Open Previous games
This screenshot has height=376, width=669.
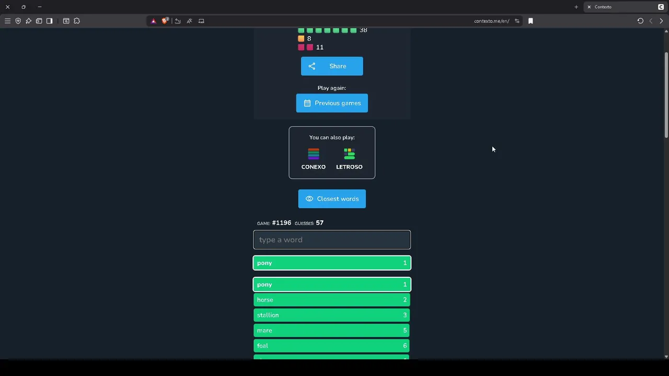click(332, 103)
